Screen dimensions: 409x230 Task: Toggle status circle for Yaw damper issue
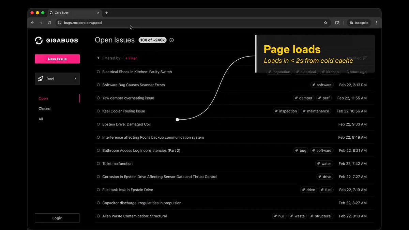[99, 98]
